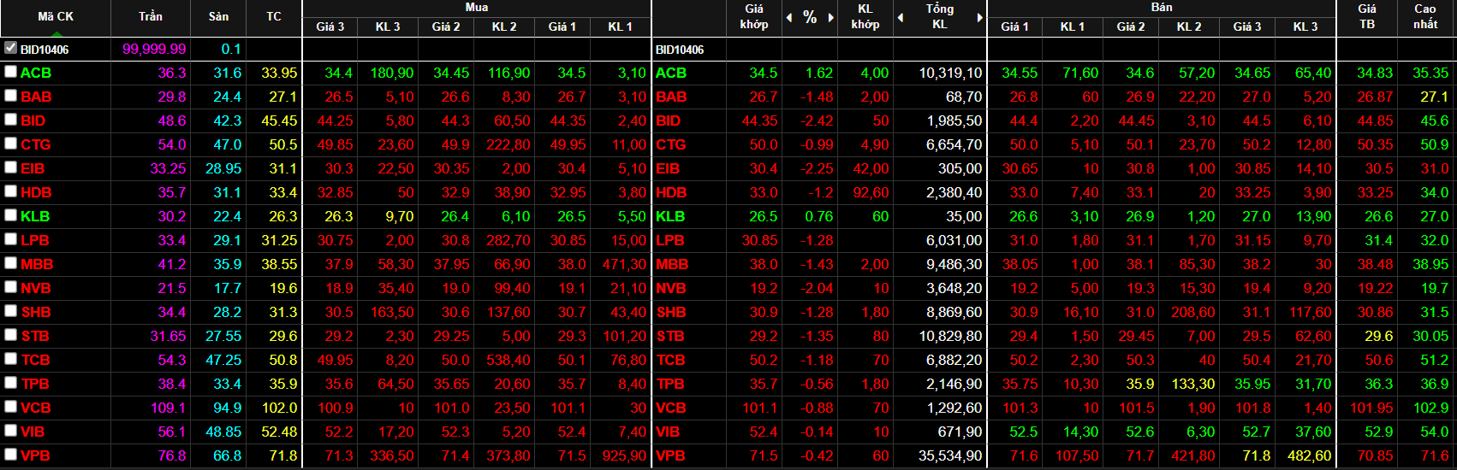Click the TC column header
This screenshot has height=470, width=1457.
coord(274,16)
